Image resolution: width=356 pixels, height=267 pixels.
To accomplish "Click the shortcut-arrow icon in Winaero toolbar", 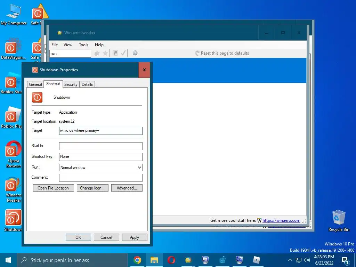I will click(x=115, y=53).
